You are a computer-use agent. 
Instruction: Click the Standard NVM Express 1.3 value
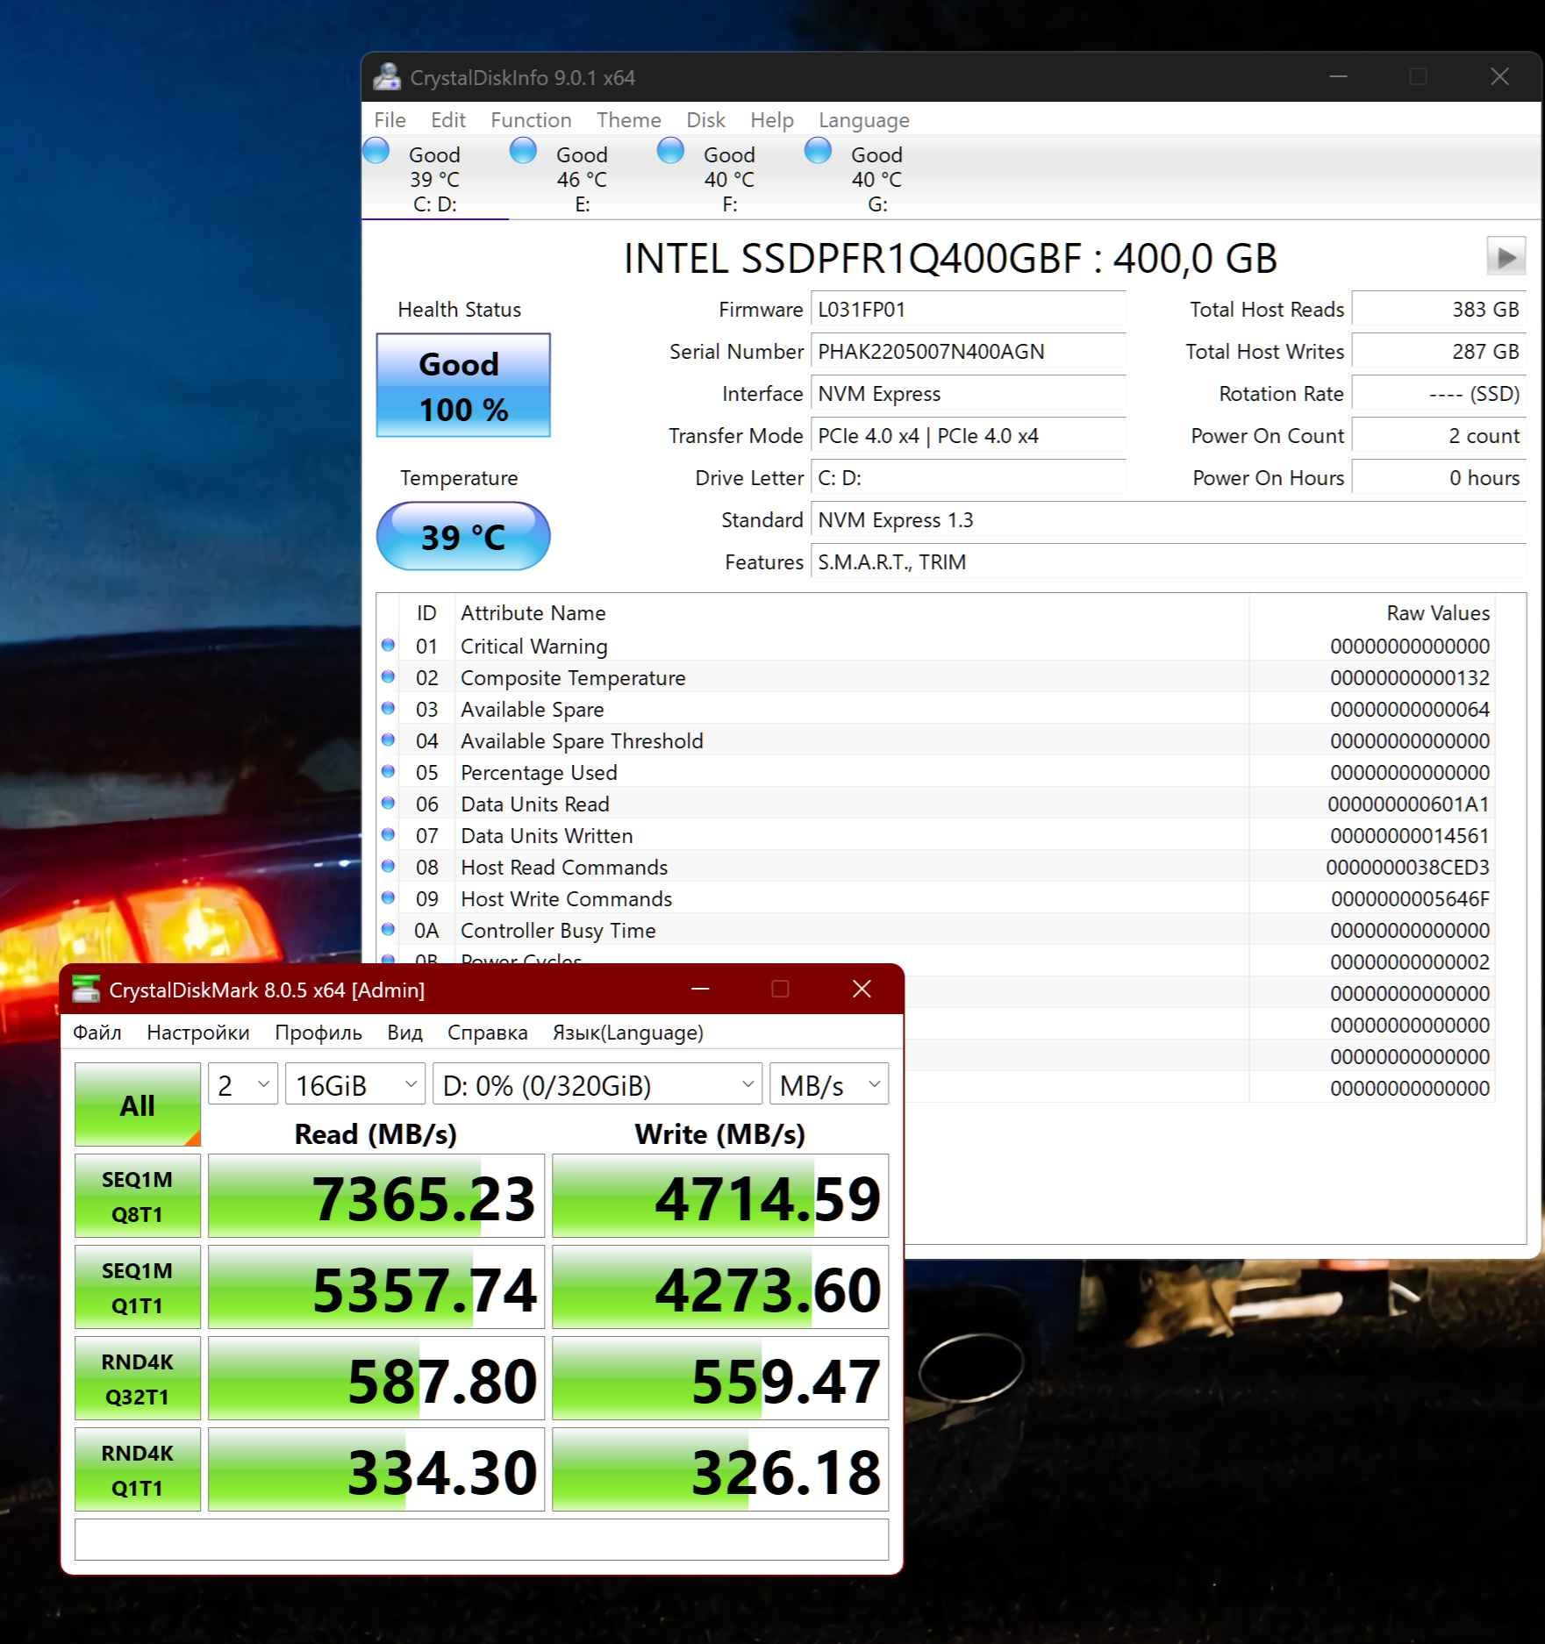(1169, 520)
